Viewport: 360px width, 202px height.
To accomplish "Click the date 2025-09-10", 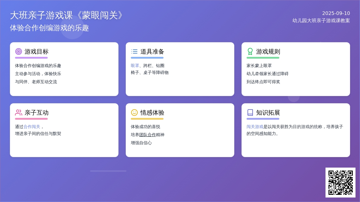I will (x=336, y=13).
